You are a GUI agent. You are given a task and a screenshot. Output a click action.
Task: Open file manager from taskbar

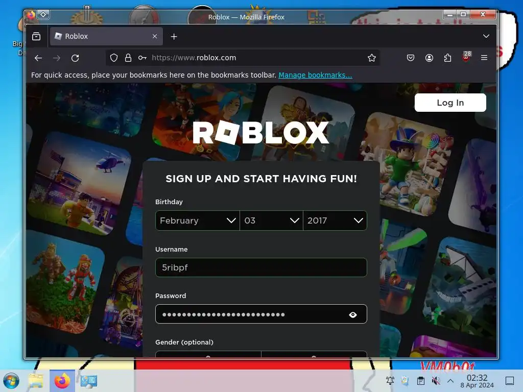pos(36,381)
